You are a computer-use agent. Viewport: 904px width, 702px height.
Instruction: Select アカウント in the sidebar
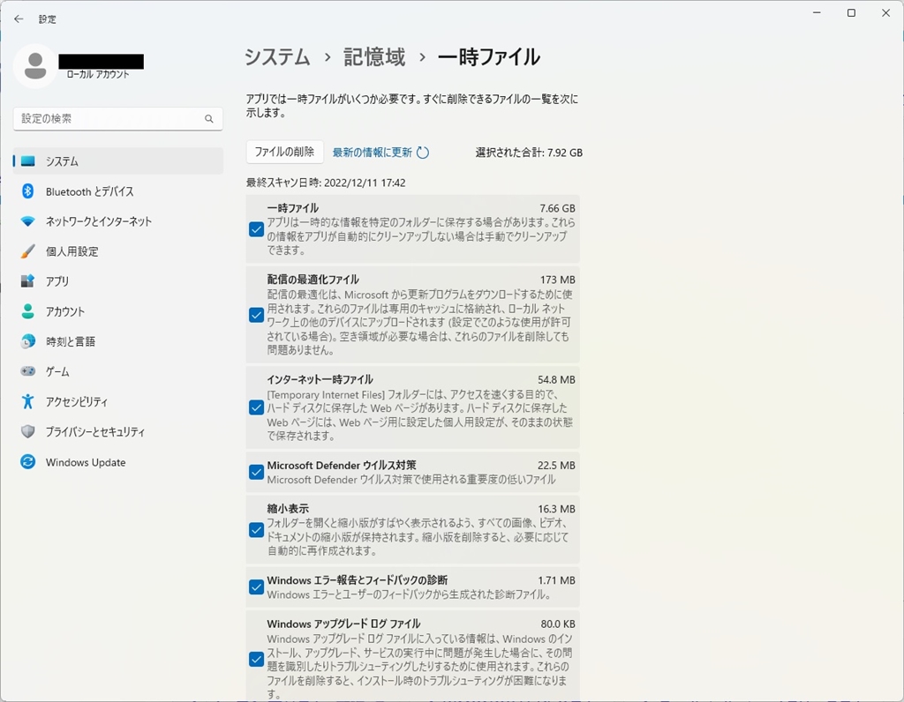click(118, 311)
